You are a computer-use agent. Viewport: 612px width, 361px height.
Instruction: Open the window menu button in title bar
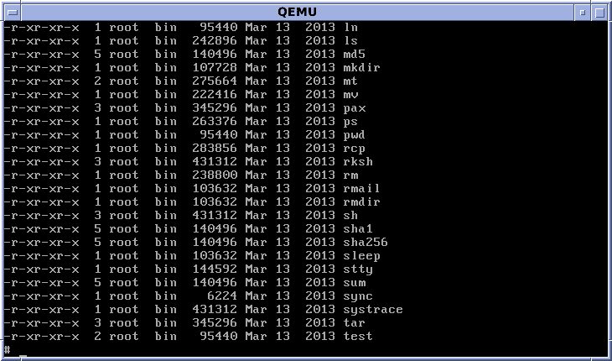point(12,12)
